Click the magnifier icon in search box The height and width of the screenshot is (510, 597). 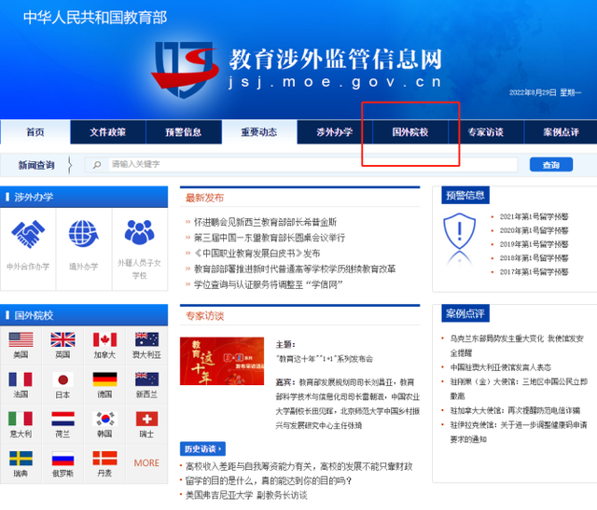(x=97, y=165)
